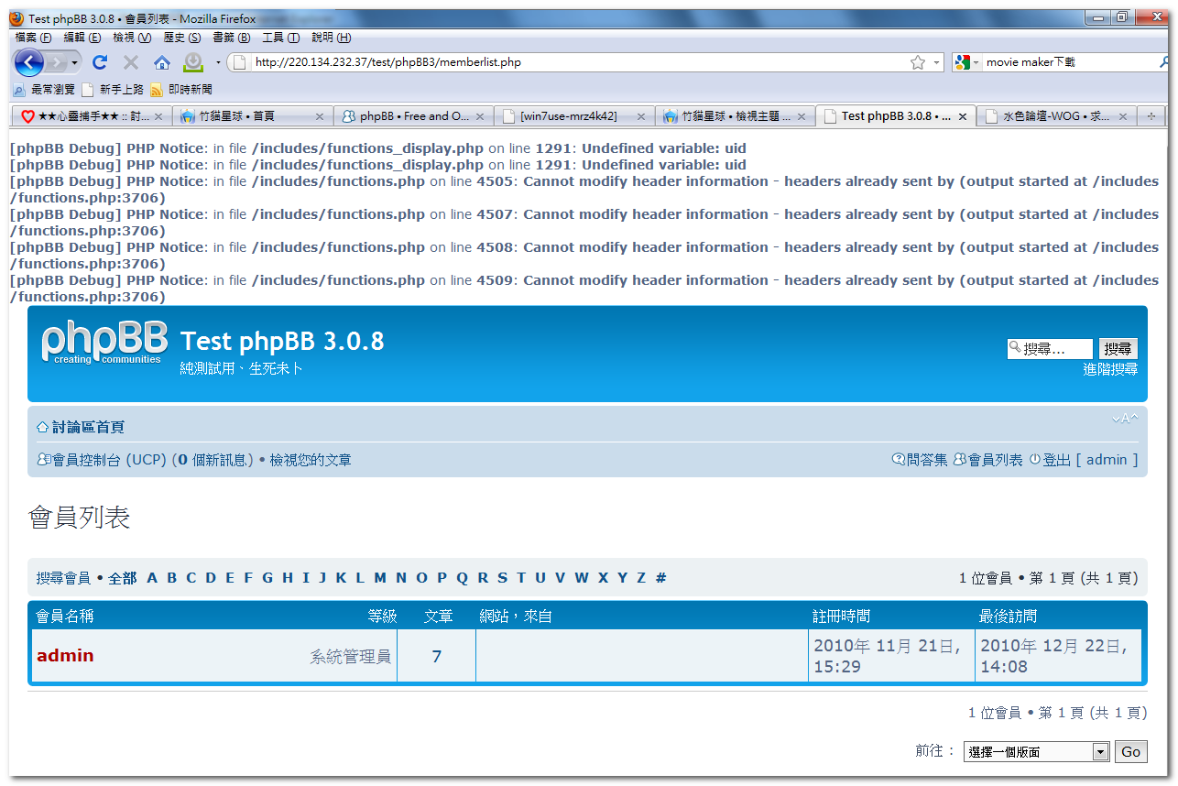Focus the forum 搜尋… input field

click(1050, 349)
